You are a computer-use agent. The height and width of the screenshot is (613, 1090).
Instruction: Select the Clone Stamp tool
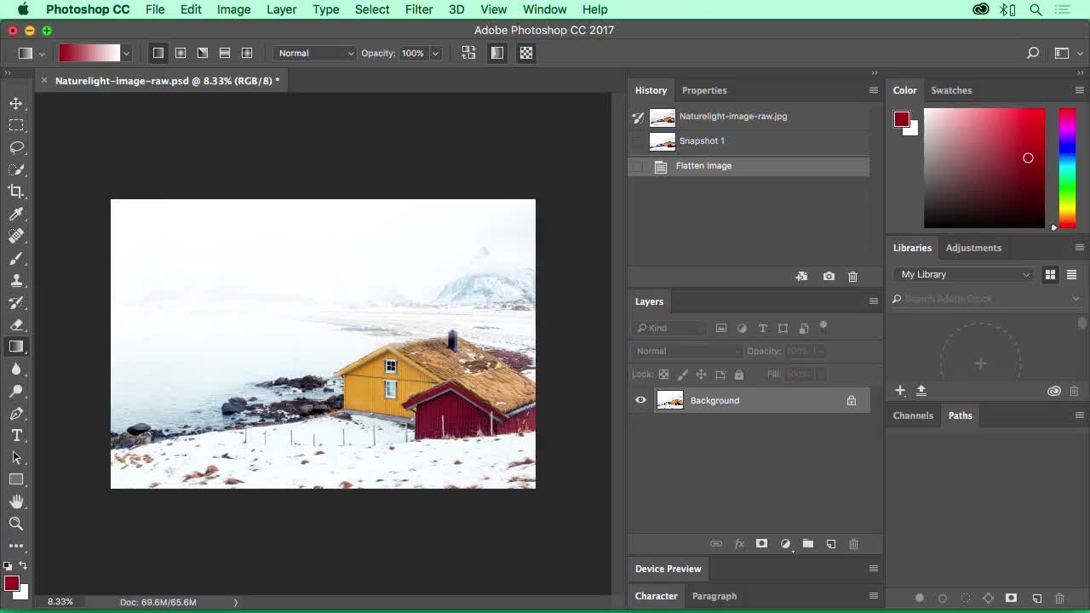pos(17,280)
